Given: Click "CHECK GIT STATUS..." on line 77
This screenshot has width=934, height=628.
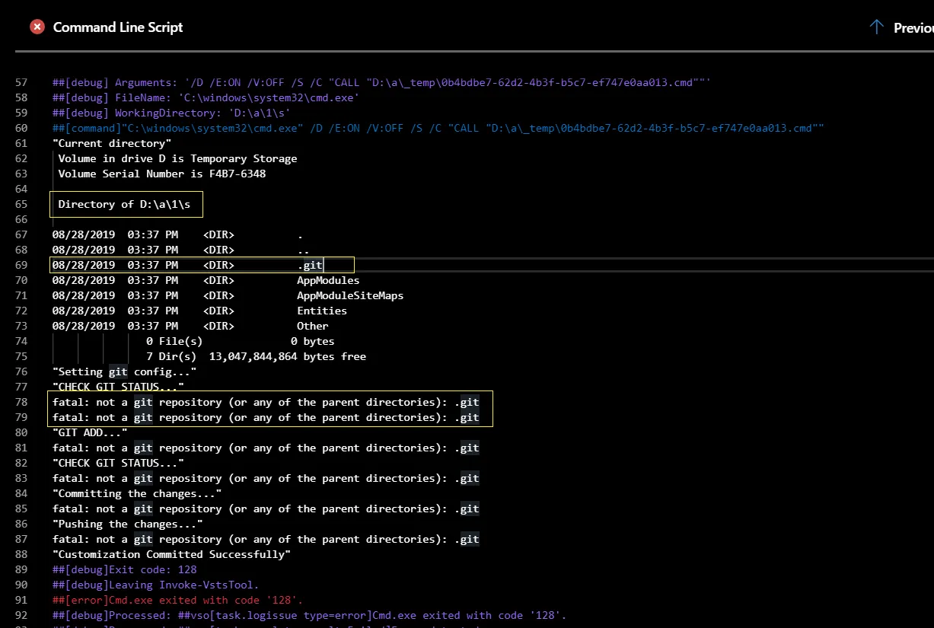Looking at the screenshot, I should coord(118,387).
